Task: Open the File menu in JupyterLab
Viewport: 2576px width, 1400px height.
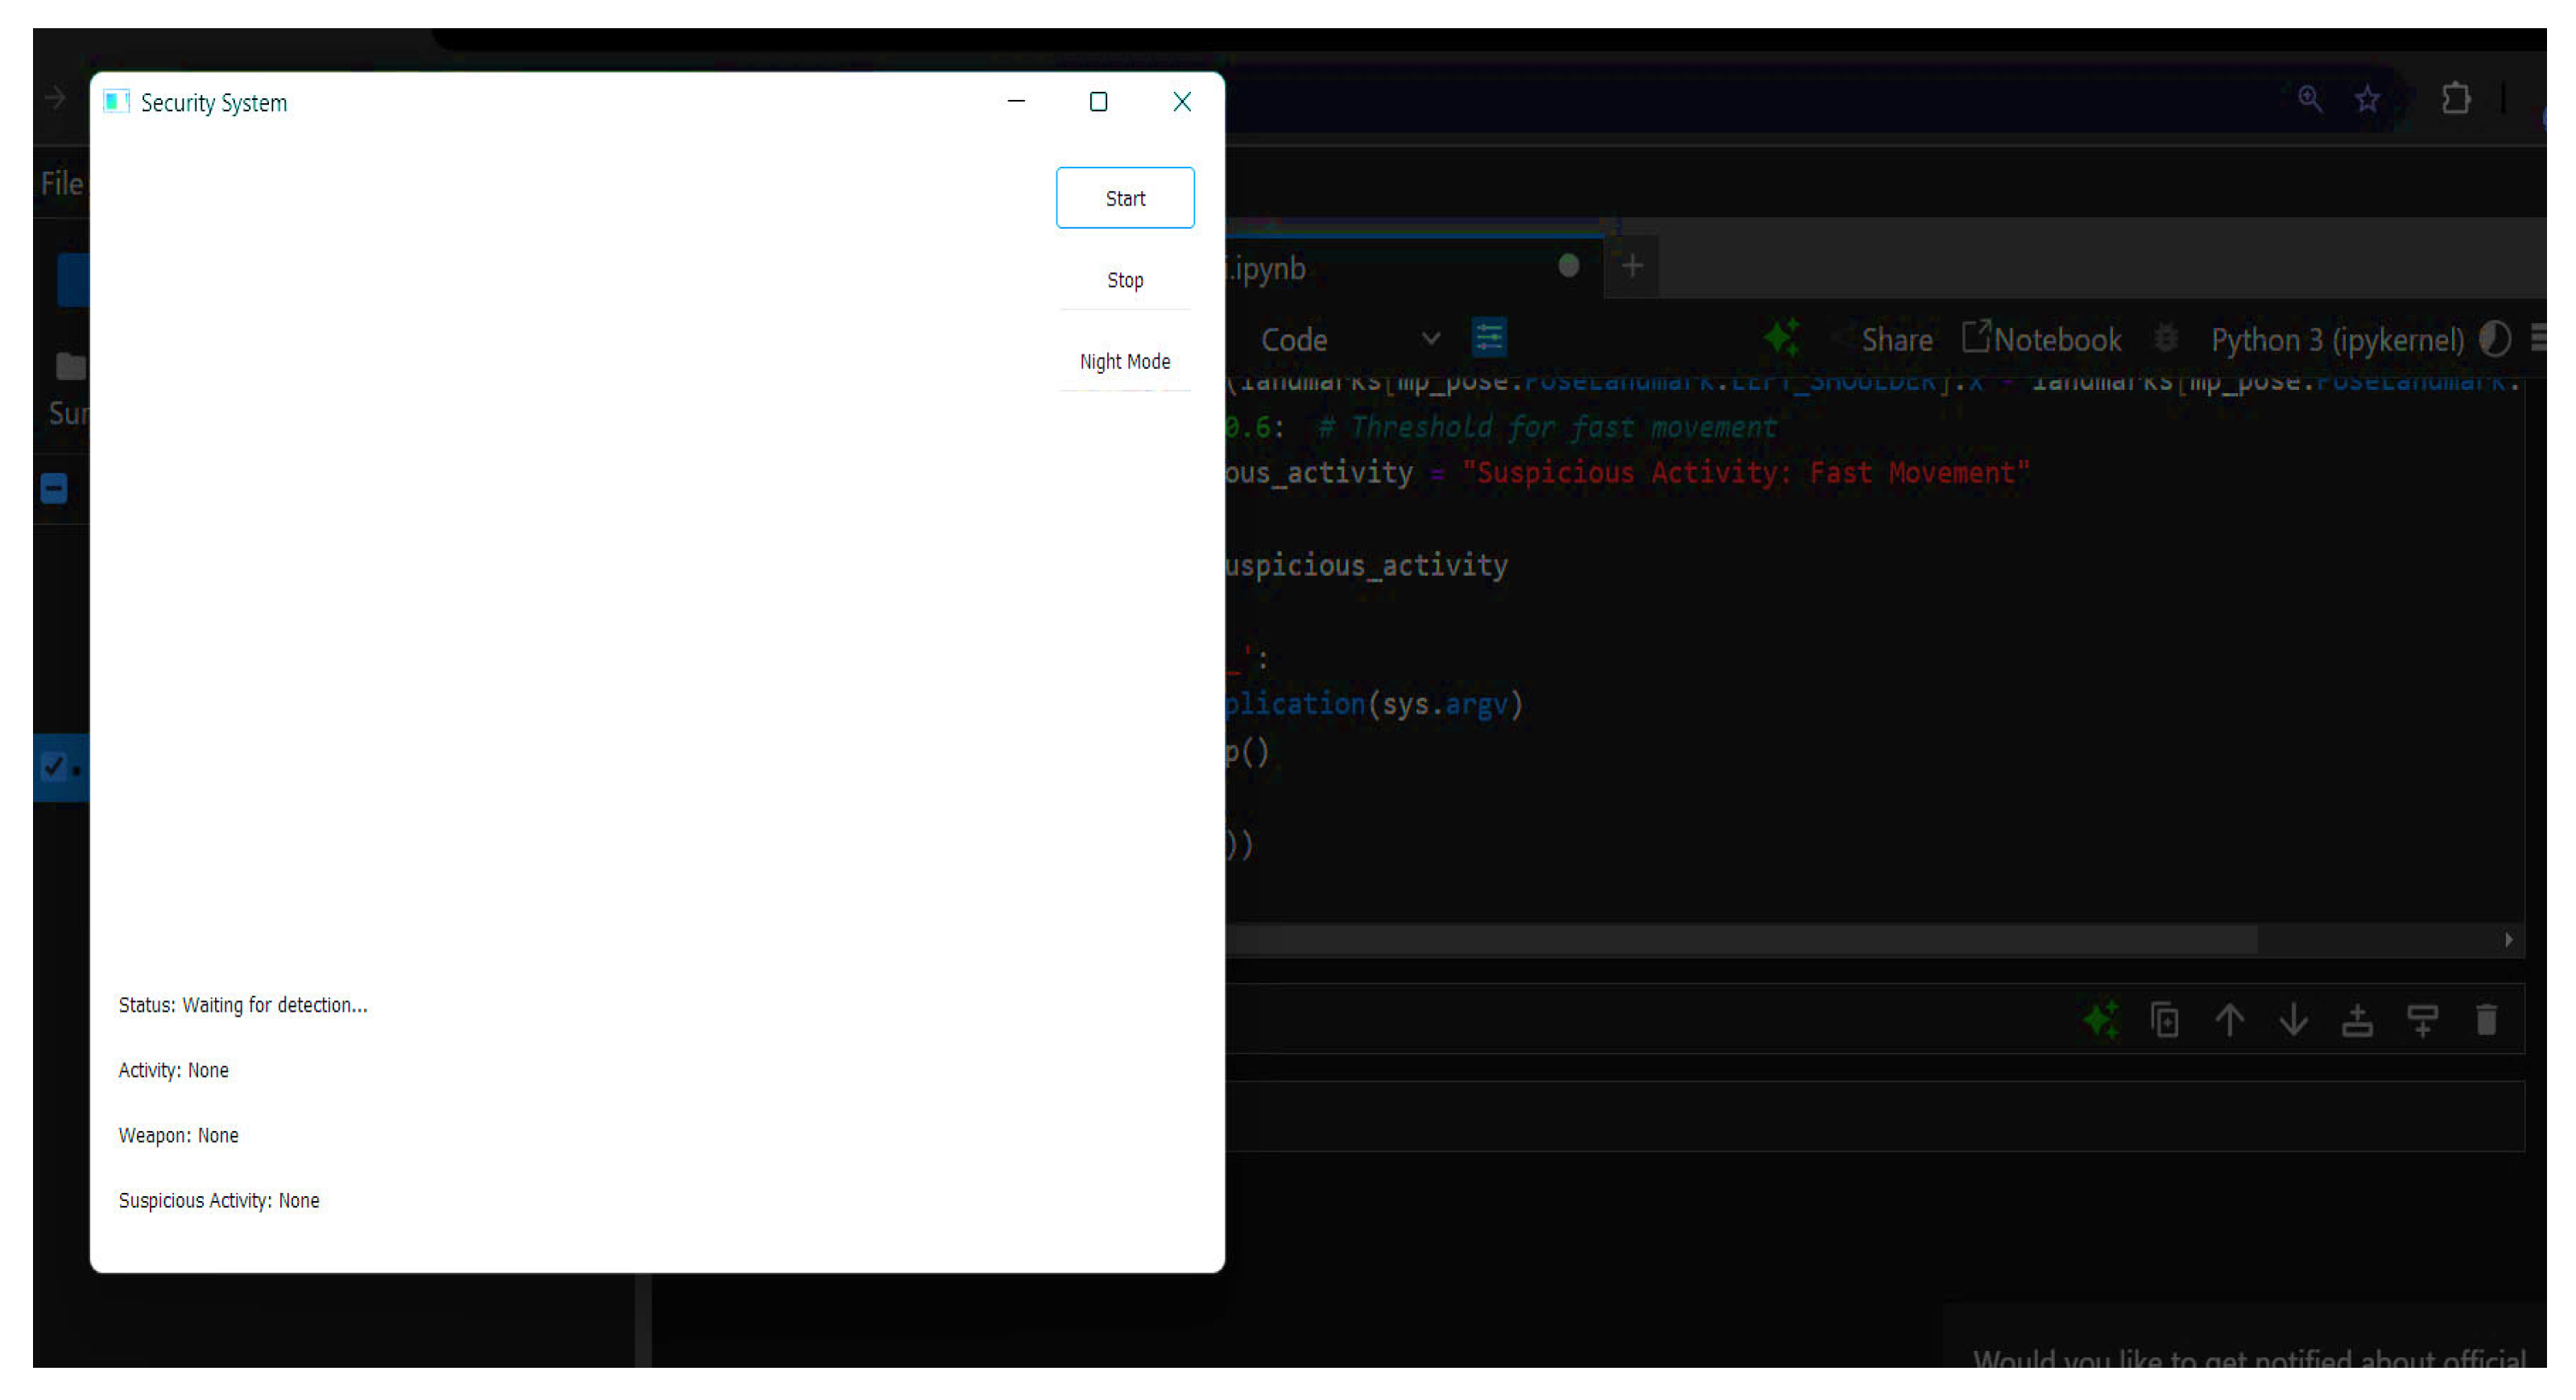Action: click(62, 184)
